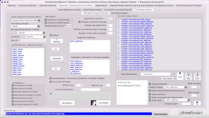Open the blue help icon

(x=197, y=103)
